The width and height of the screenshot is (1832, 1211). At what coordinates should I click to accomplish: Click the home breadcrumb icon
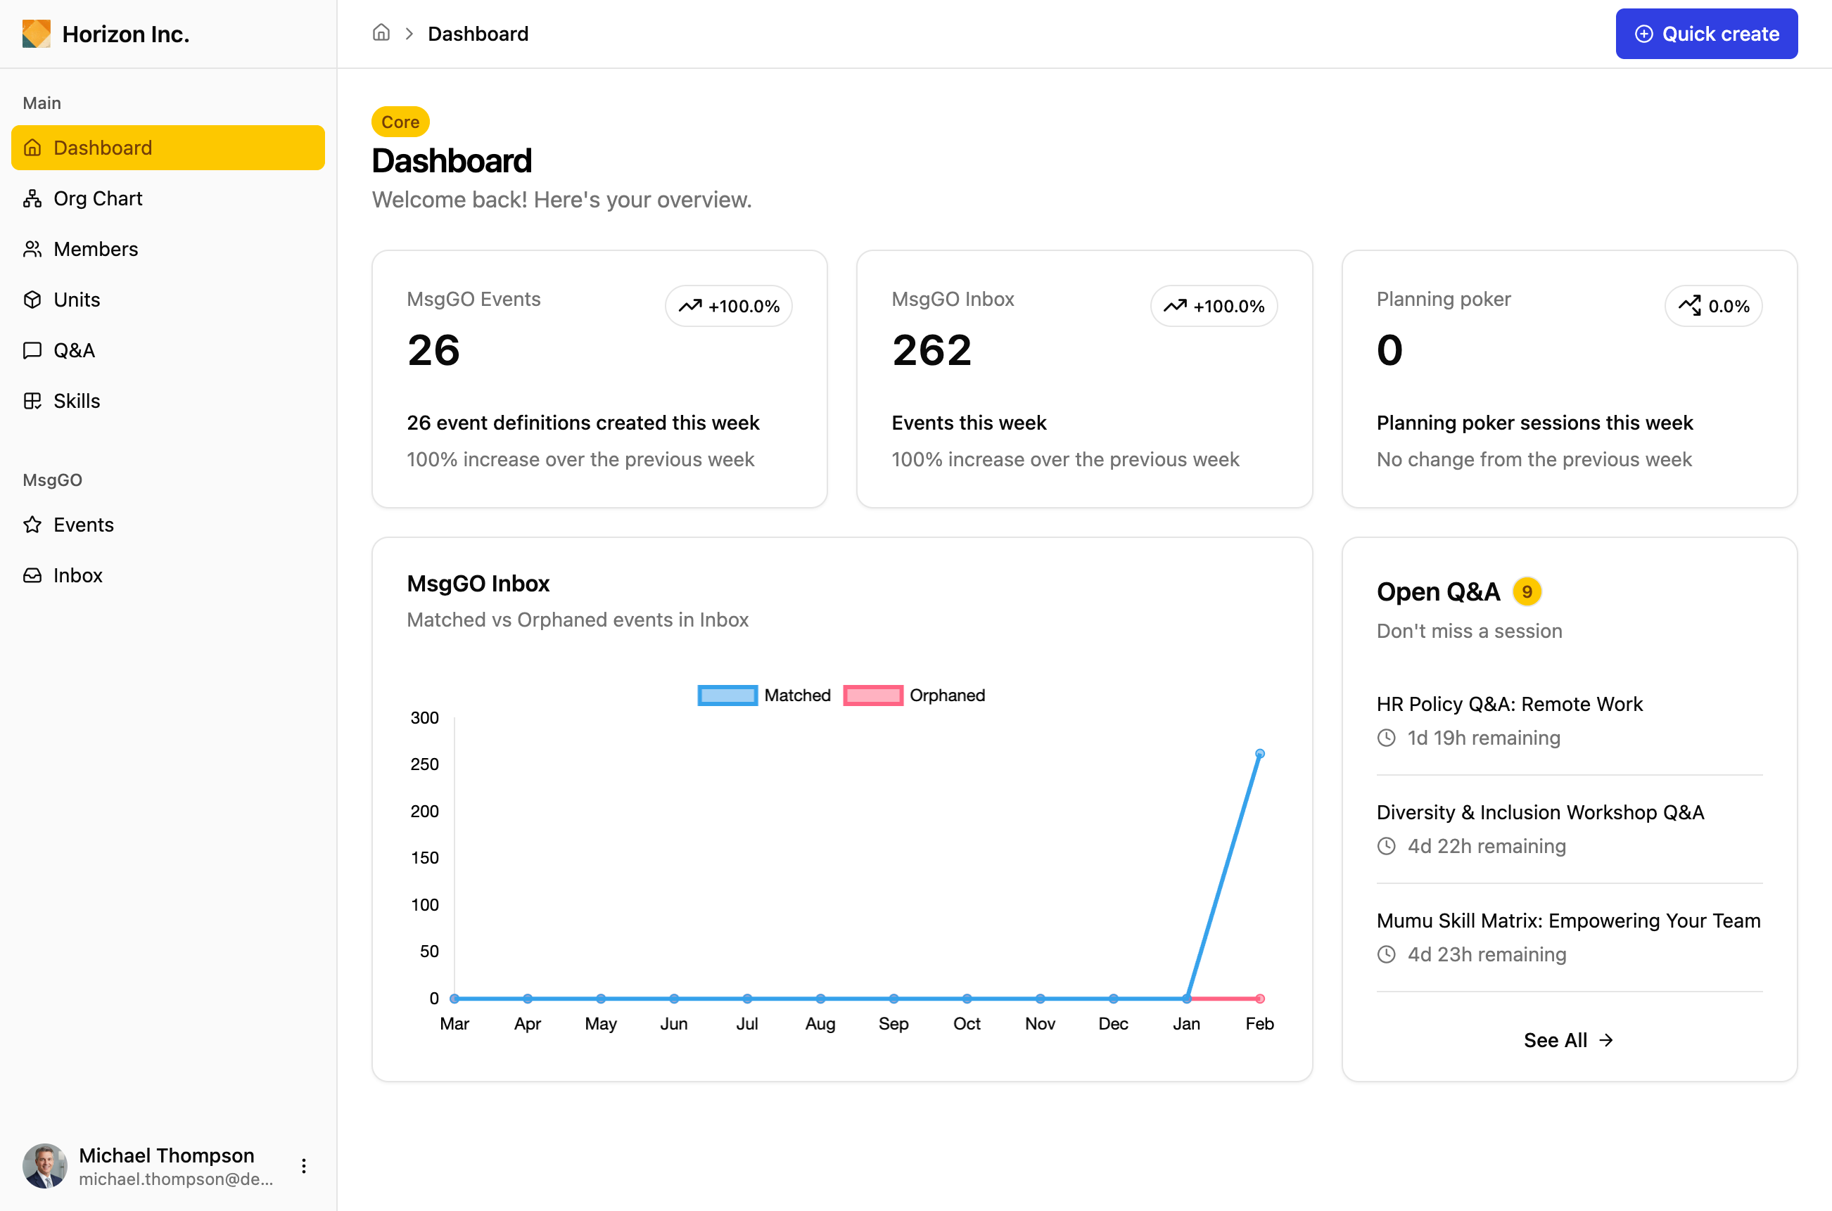pos(381,33)
